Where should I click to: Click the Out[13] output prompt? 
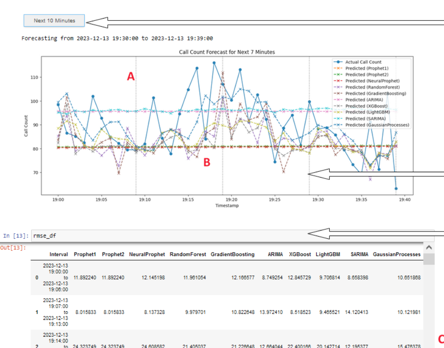[13, 247]
